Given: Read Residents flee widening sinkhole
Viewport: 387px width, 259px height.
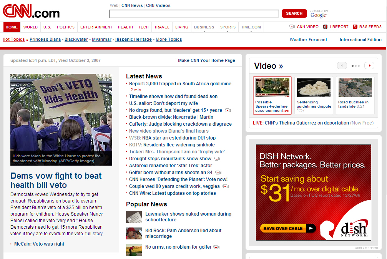Looking at the screenshot, I should pos(179,145).
